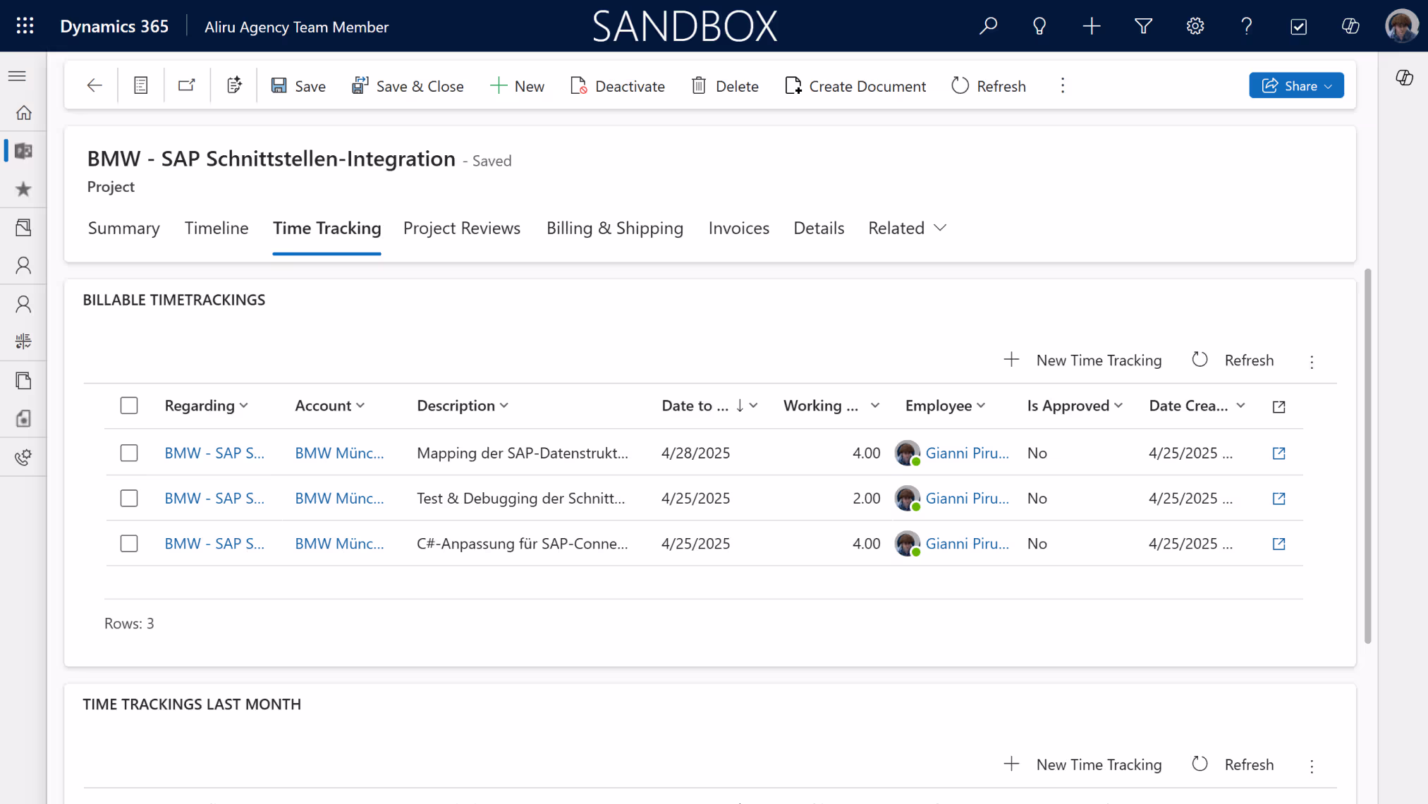Click Create Document
Screen dimensions: 1428x804
(855, 86)
